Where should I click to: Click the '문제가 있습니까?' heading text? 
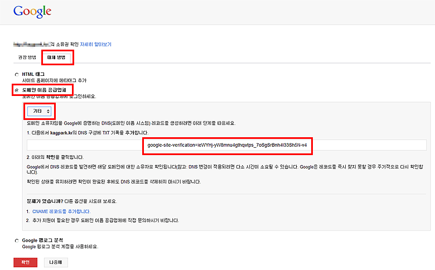click(45, 201)
